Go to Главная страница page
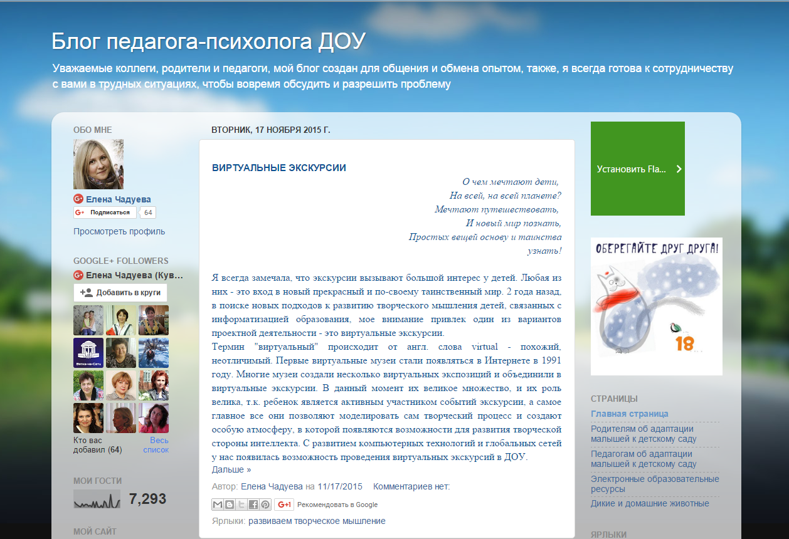Viewport: 789px width, 539px height. (x=630, y=414)
